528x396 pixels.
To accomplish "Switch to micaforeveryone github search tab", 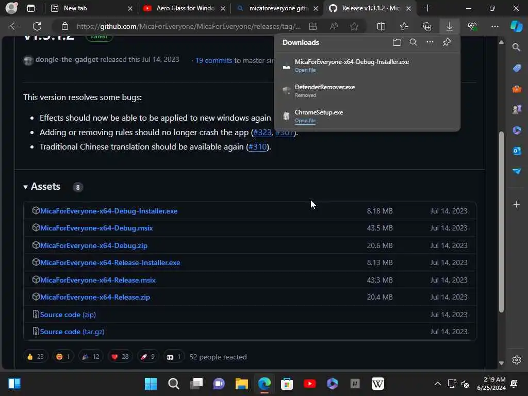I will 277,8.
